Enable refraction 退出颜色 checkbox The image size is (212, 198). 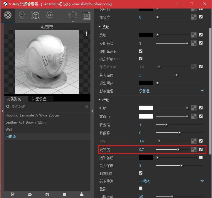point(201,157)
